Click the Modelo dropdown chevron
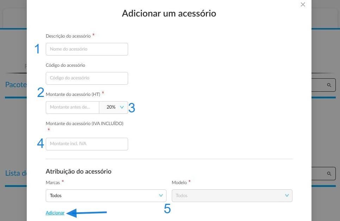The image size is (340, 221). [x=287, y=195]
